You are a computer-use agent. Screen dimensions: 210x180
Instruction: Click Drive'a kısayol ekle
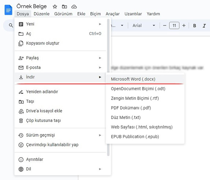(60, 111)
